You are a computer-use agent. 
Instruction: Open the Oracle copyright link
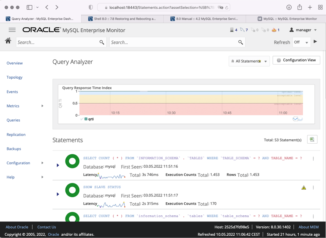53,234
